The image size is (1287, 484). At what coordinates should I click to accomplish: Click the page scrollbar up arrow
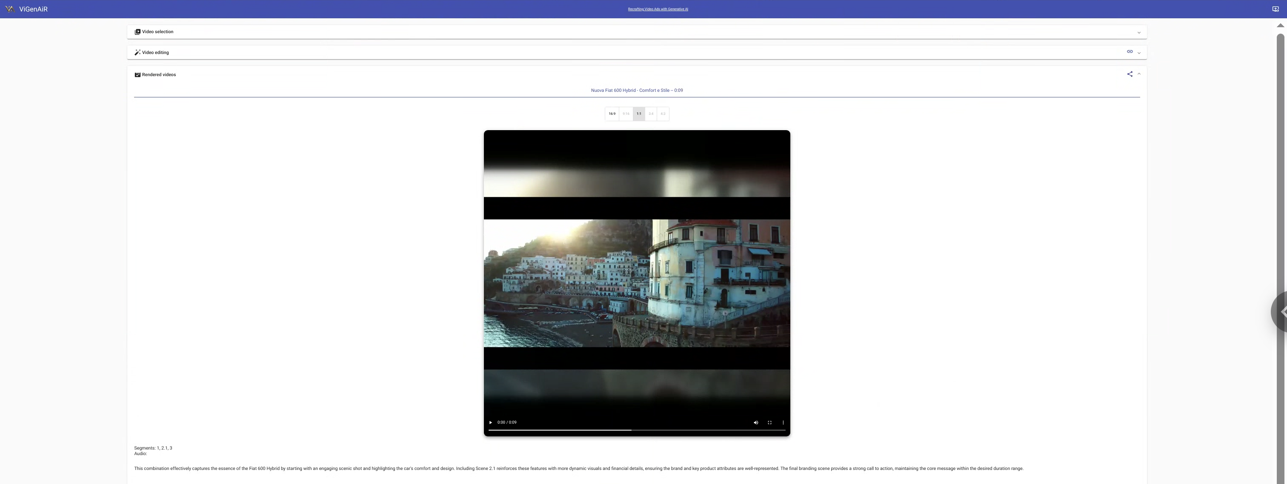point(1280,26)
